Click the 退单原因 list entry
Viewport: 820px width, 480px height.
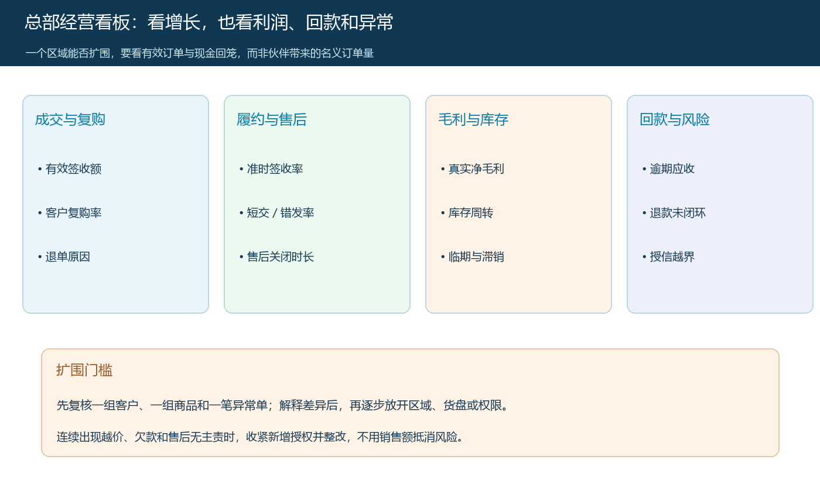click(x=64, y=257)
